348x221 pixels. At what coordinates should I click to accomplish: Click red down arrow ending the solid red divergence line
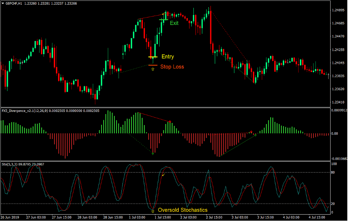click(x=170, y=122)
